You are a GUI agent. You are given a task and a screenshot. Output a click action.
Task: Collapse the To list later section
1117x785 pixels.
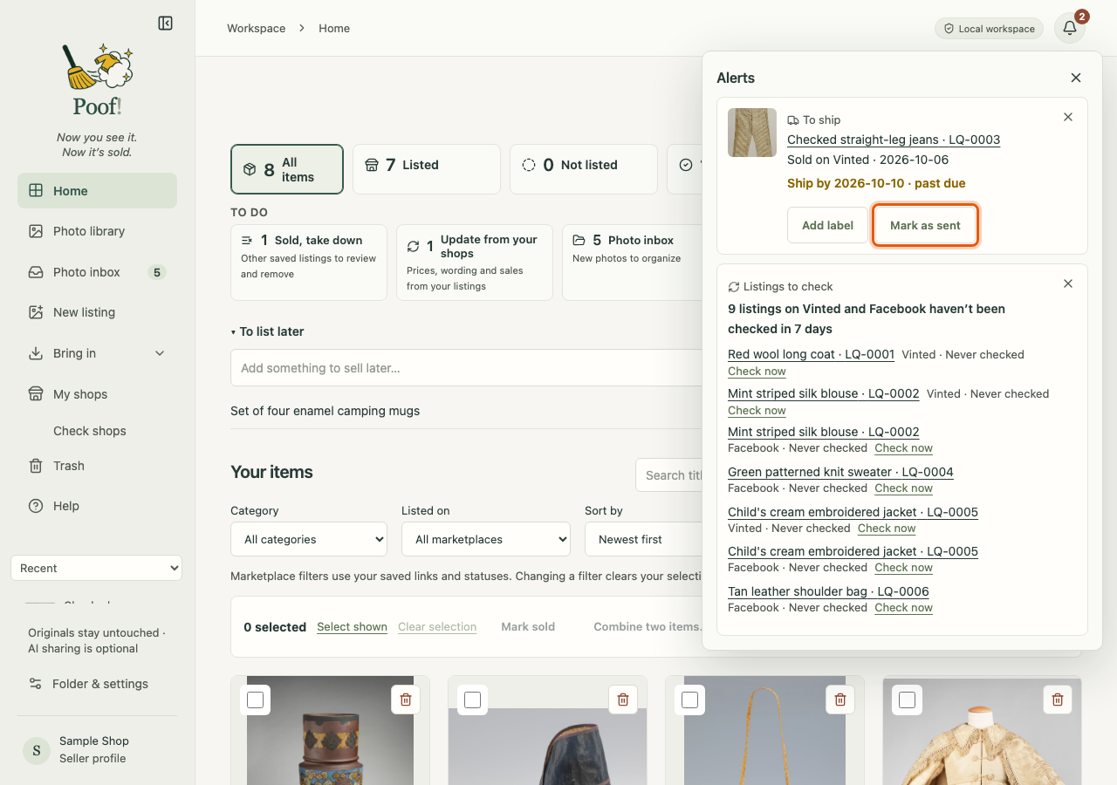267,331
